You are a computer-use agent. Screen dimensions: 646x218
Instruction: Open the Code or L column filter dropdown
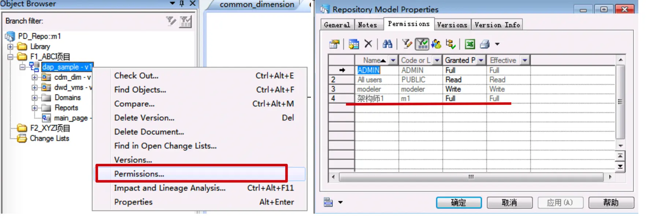click(437, 60)
